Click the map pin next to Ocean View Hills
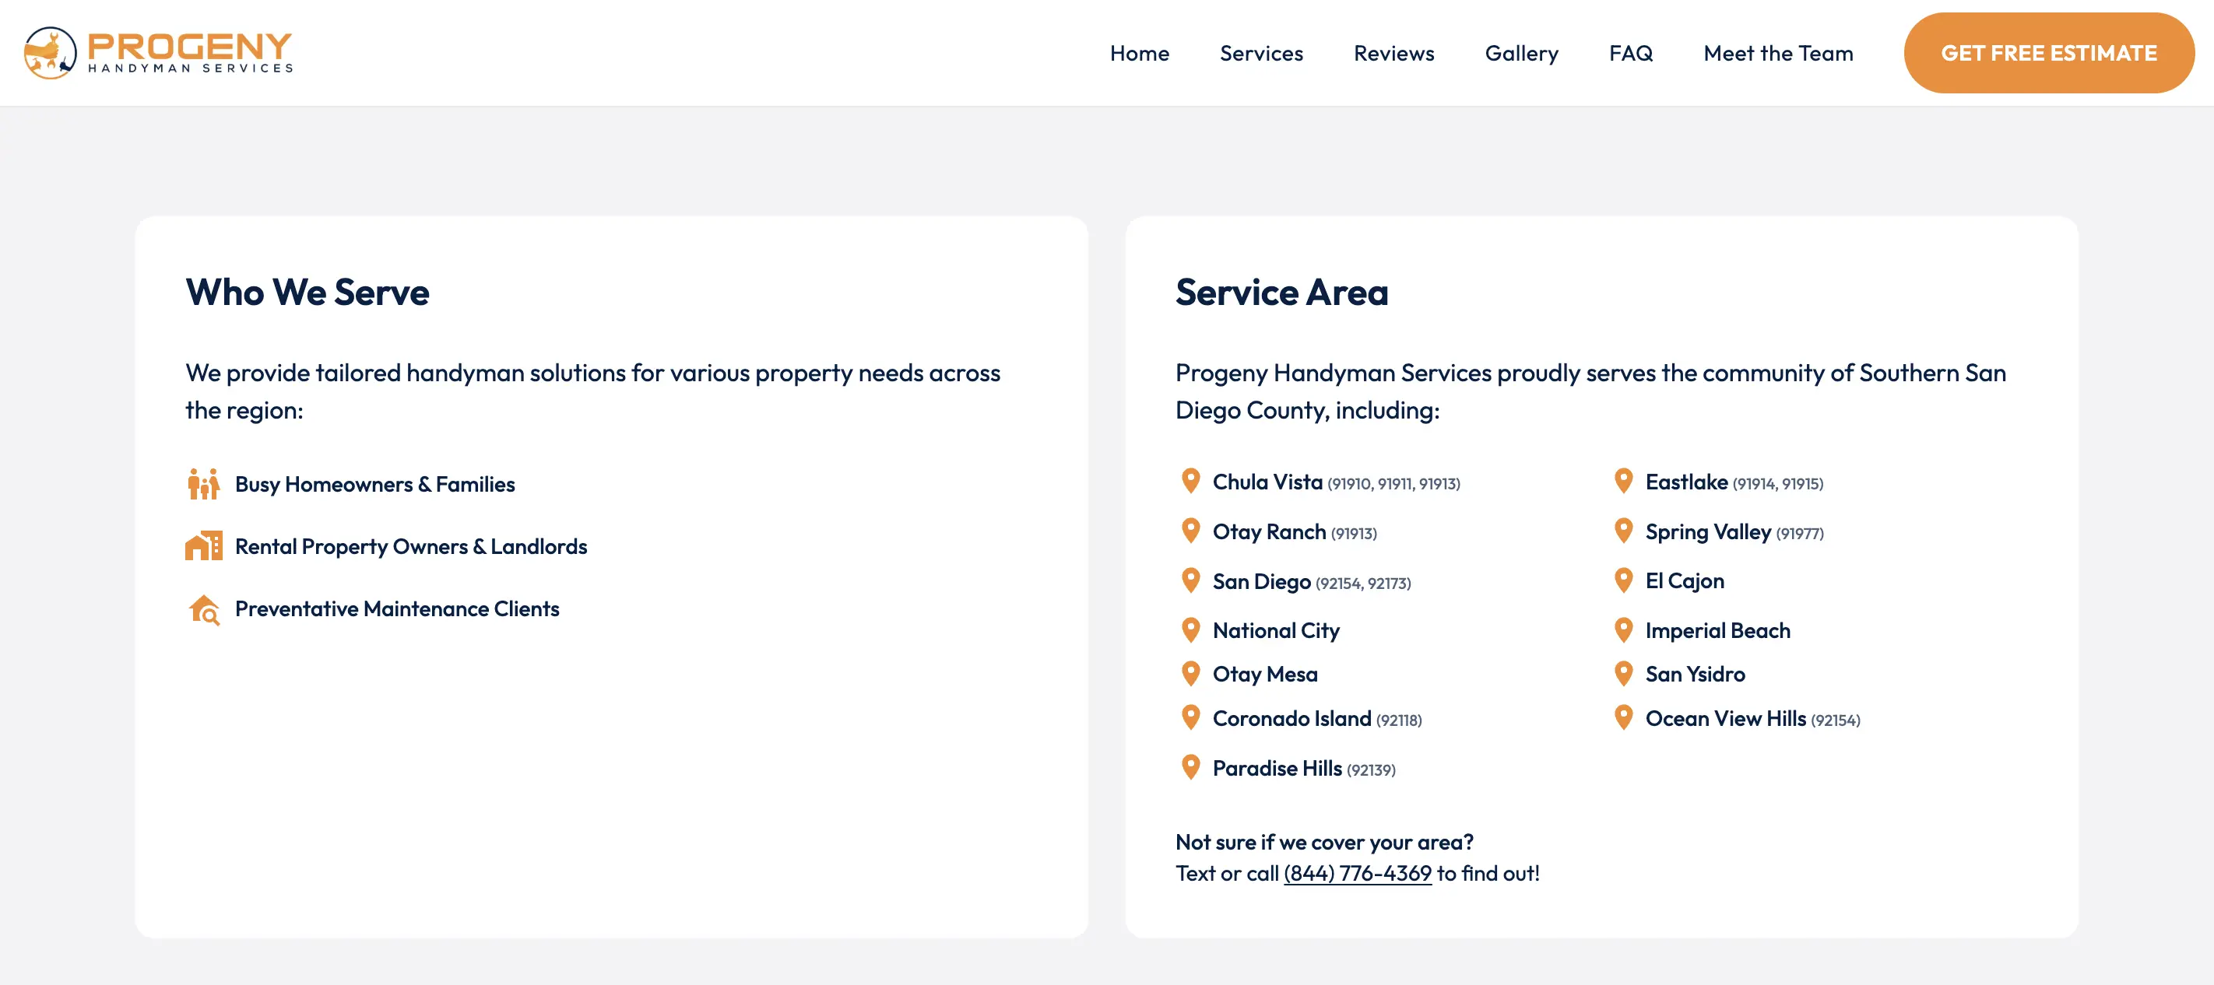Screen dimensions: 2214x985 point(1624,718)
